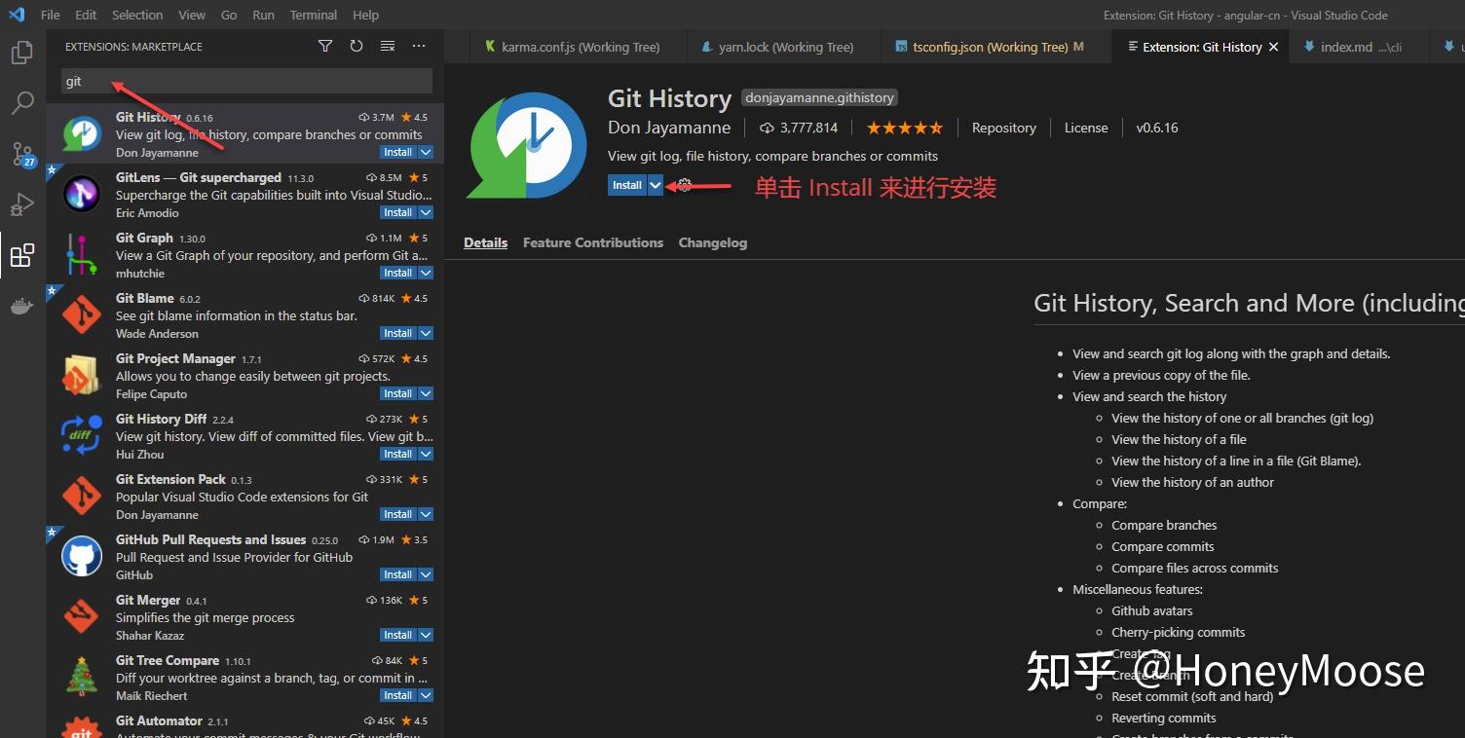View the License of Git History
The width and height of the screenshot is (1465, 738).
(1085, 128)
